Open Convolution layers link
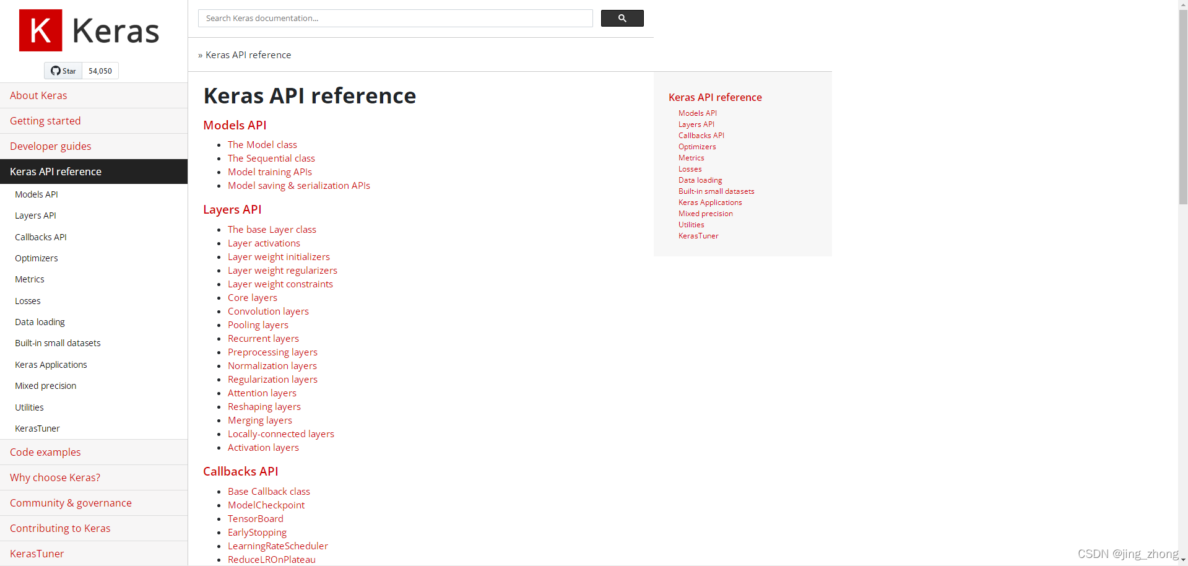Image resolution: width=1188 pixels, height=566 pixels. (268, 311)
